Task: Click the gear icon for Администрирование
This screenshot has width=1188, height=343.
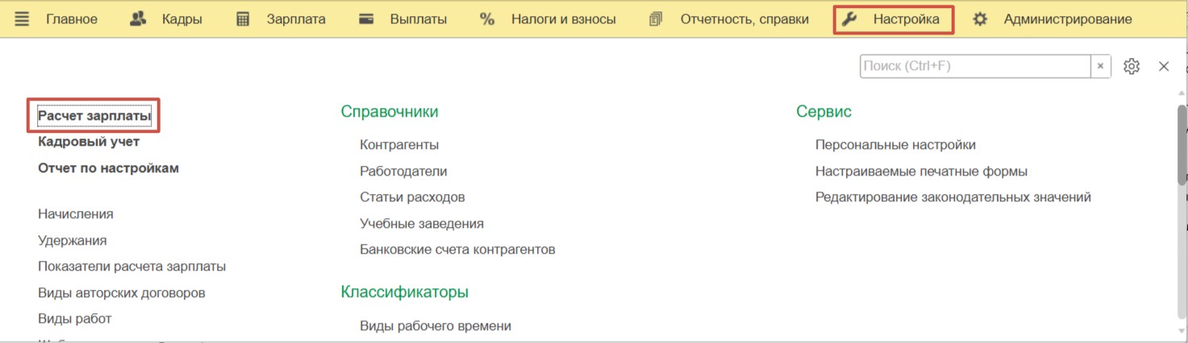Action: (x=980, y=19)
